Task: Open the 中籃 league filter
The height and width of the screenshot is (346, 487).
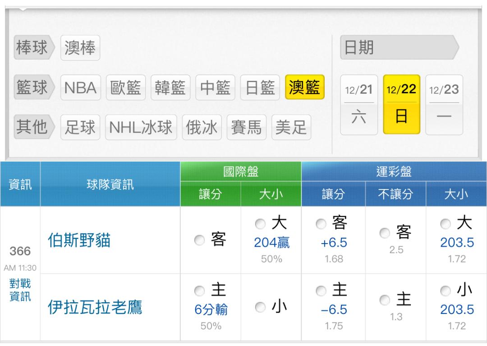Action: (x=215, y=88)
